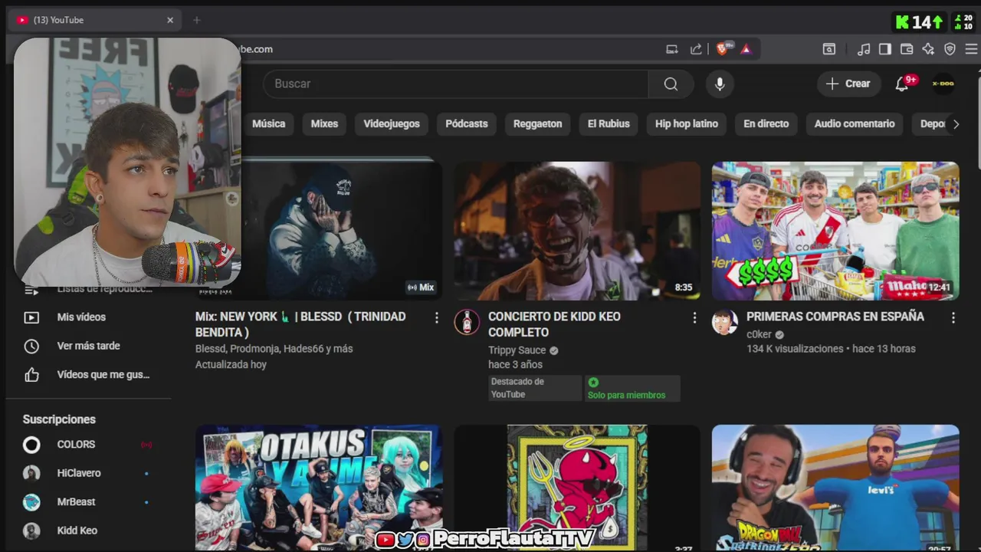Viewport: 981px width, 552px height.
Task: Open the red devil artwork video thumbnail
Action: [x=577, y=488]
